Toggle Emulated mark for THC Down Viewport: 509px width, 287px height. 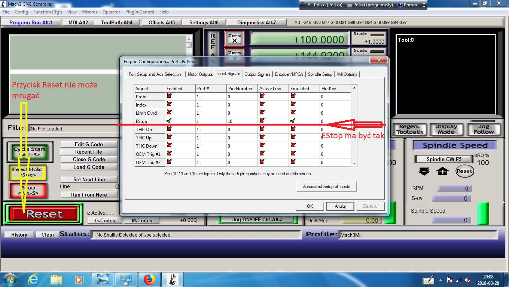[x=293, y=145]
